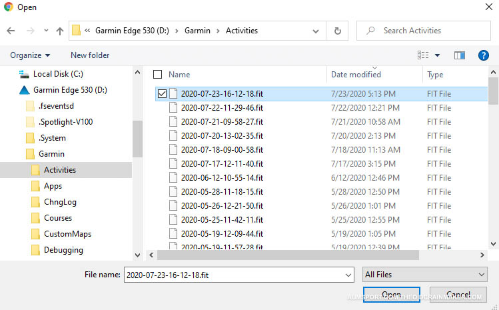Click the Open button

point(392,295)
